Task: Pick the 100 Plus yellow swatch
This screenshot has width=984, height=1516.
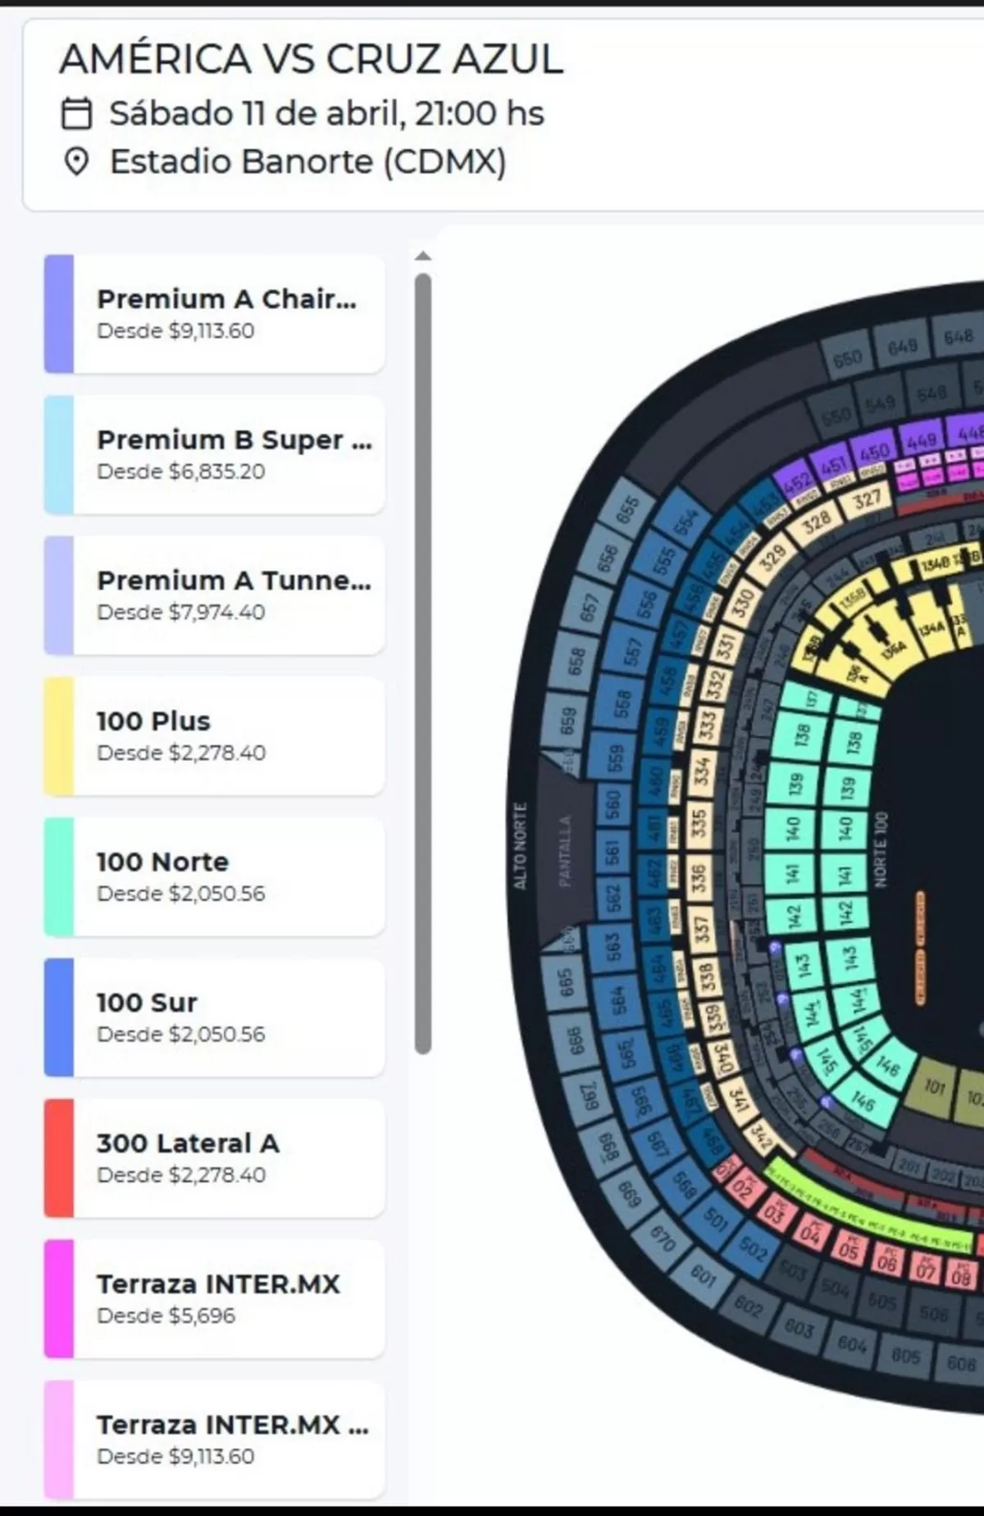Action: pyautogui.click(x=59, y=736)
